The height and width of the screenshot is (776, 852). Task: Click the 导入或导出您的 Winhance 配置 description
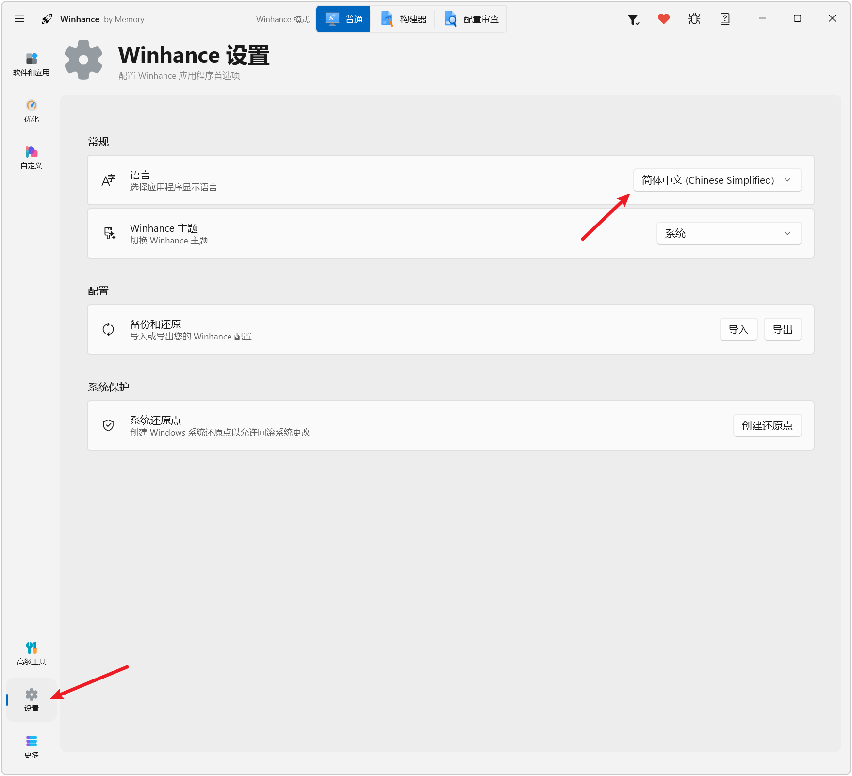(191, 337)
